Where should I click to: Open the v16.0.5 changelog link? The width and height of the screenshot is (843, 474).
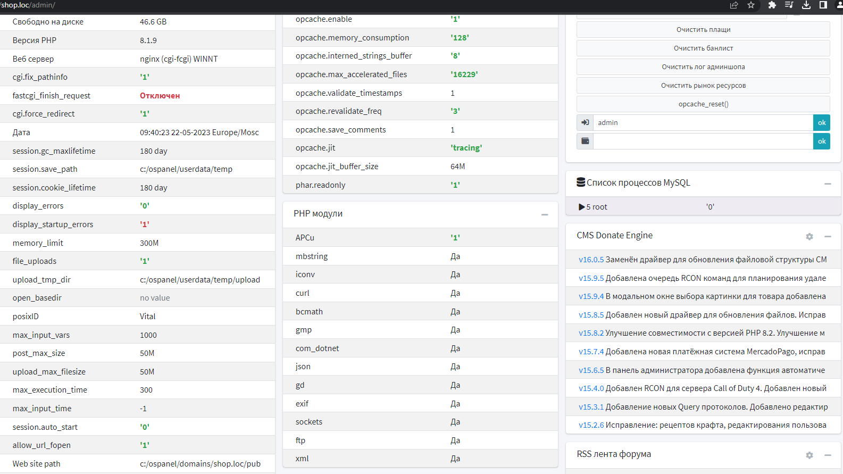coord(591,260)
